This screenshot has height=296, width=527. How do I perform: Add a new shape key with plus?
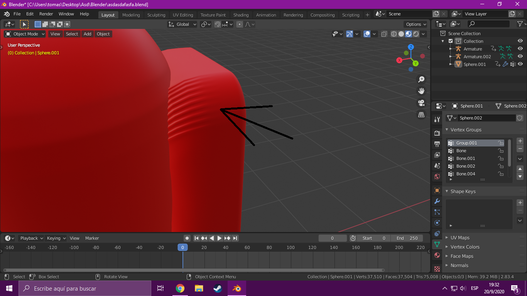coord(520,203)
